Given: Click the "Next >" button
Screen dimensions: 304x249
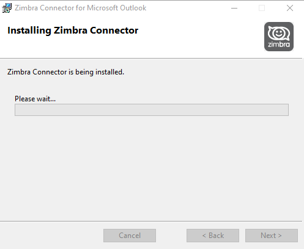Looking at the screenshot, I should click(272, 236).
